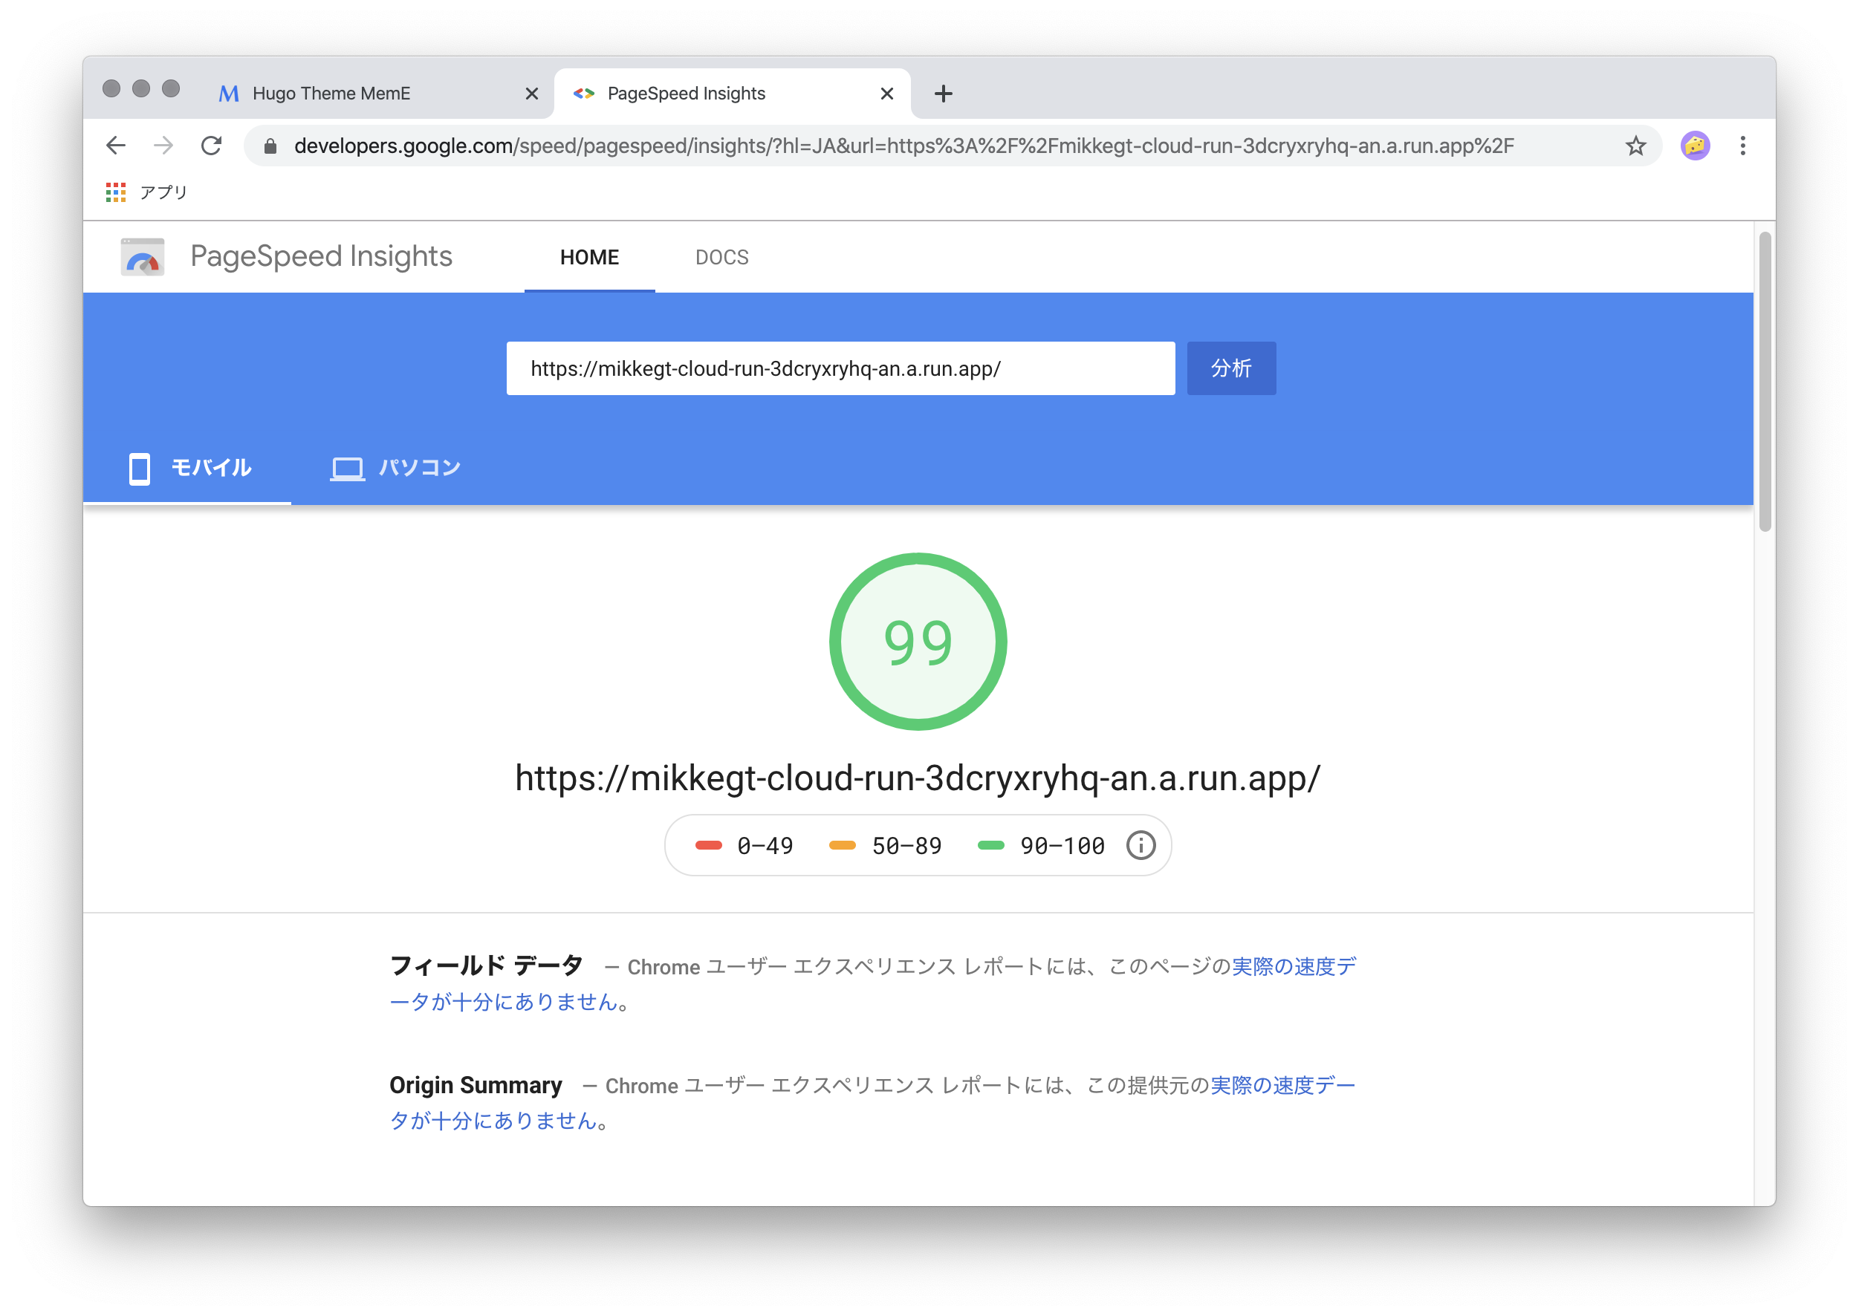Click the 分析 analyze button
The width and height of the screenshot is (1859, 1316).
tap(1230, 368)
